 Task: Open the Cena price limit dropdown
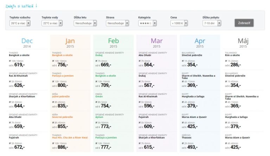coord(179,23)
